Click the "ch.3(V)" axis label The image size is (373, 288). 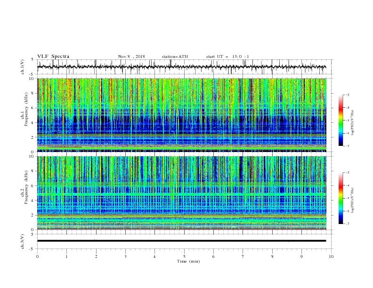click(x=23, y=241)
